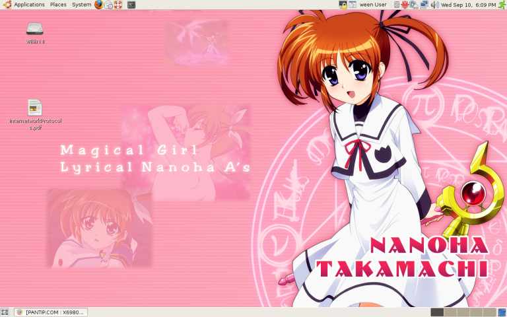Launch the terminal from the panel
The image size is (507, 317).
pyautogui.click(x=131, y=5)
